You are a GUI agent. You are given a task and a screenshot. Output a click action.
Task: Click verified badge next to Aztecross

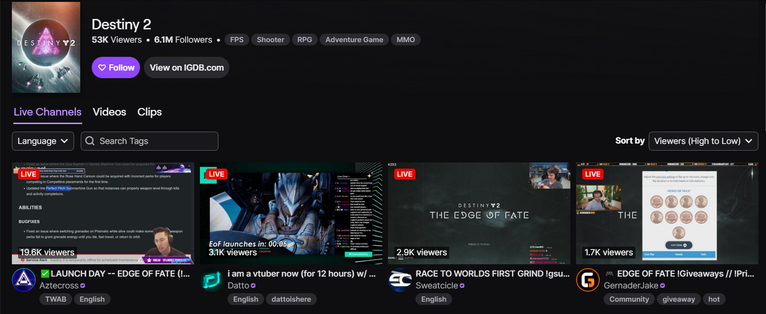click(83, 286)
